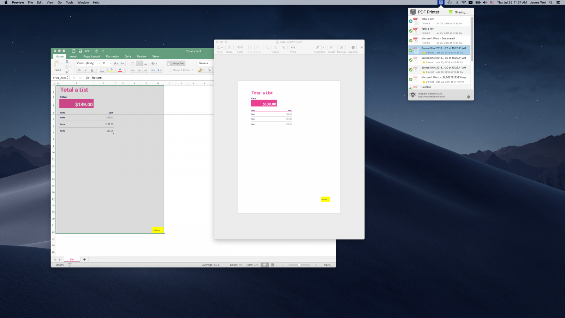
Task: Click the red font color button
Action: tap(120, 70)
